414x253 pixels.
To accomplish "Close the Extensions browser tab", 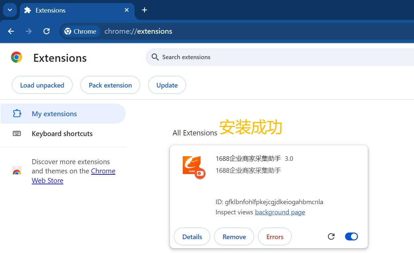I will coord(127,10).
